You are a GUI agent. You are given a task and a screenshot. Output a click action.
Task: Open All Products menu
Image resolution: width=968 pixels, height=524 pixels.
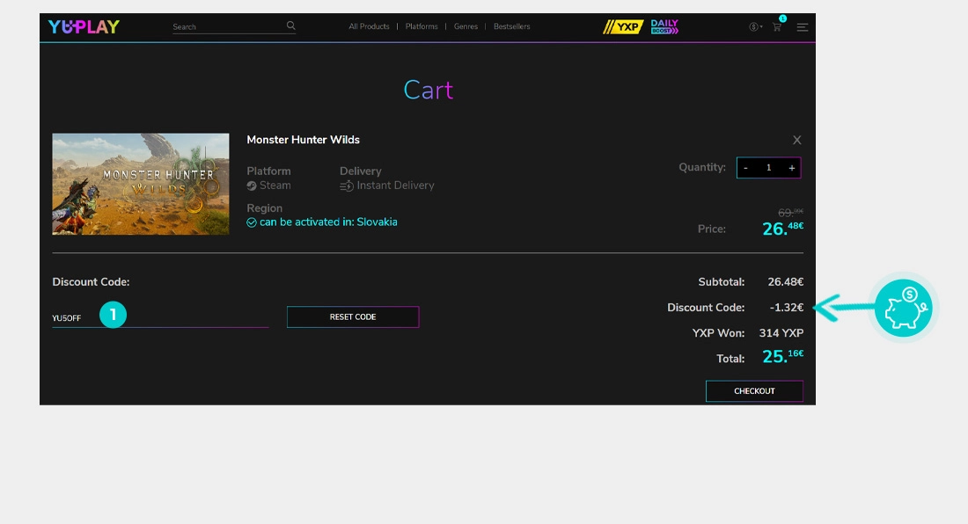coord(369,27)
